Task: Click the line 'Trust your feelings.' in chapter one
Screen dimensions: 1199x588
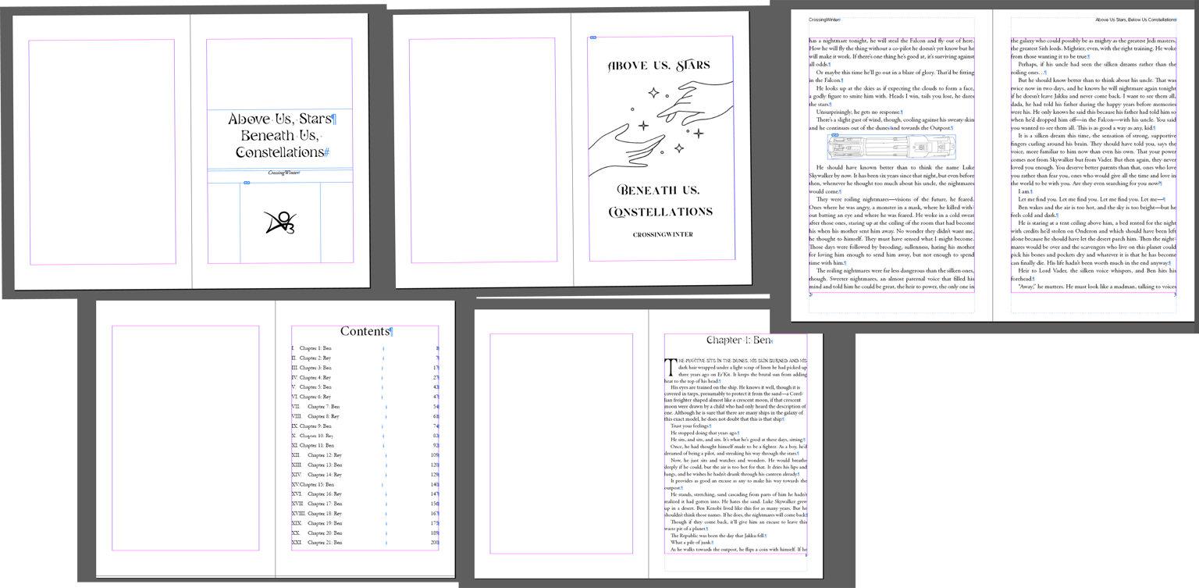Action: (691, 426)
